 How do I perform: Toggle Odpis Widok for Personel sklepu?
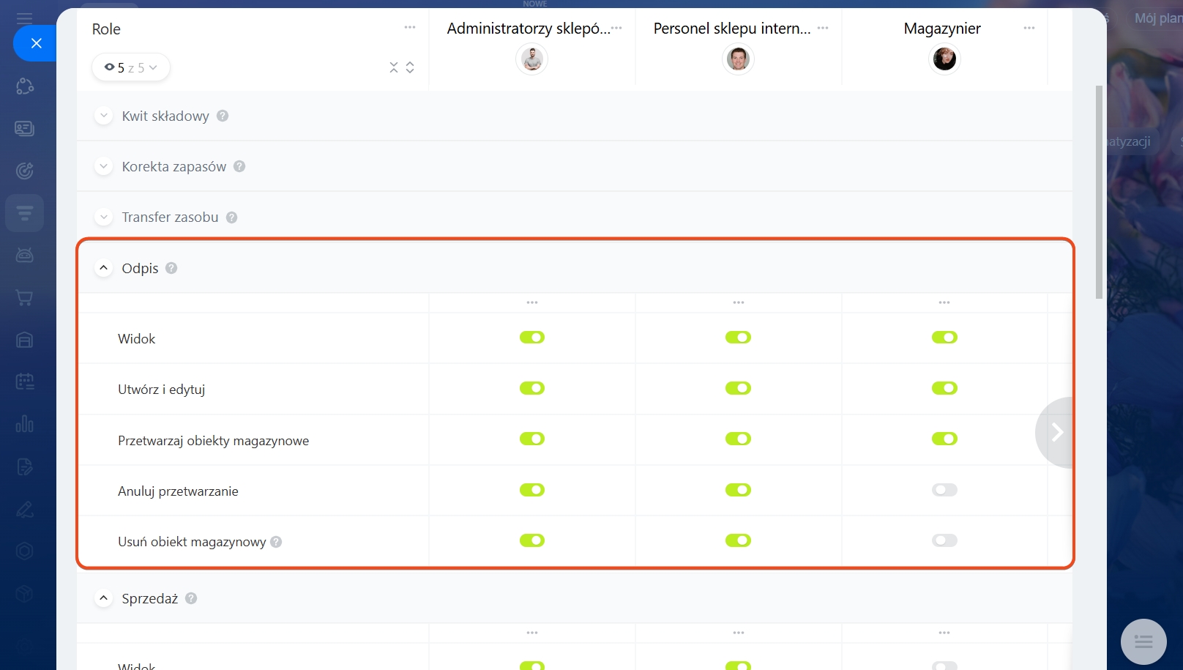click(738, 338)
